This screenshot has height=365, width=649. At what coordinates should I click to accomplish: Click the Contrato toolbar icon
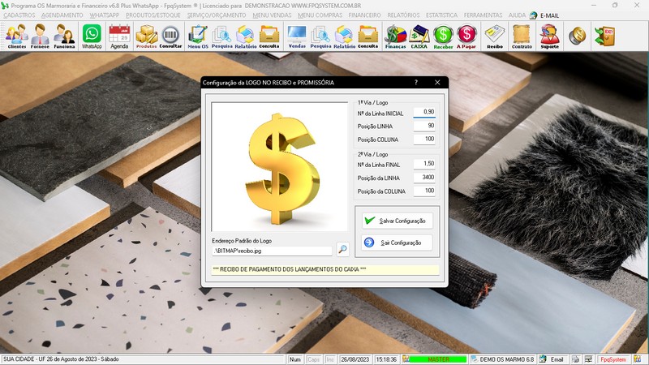522,36
